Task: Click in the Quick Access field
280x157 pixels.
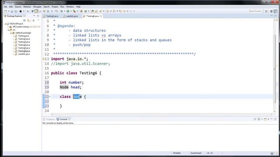Action: (255, 11)
